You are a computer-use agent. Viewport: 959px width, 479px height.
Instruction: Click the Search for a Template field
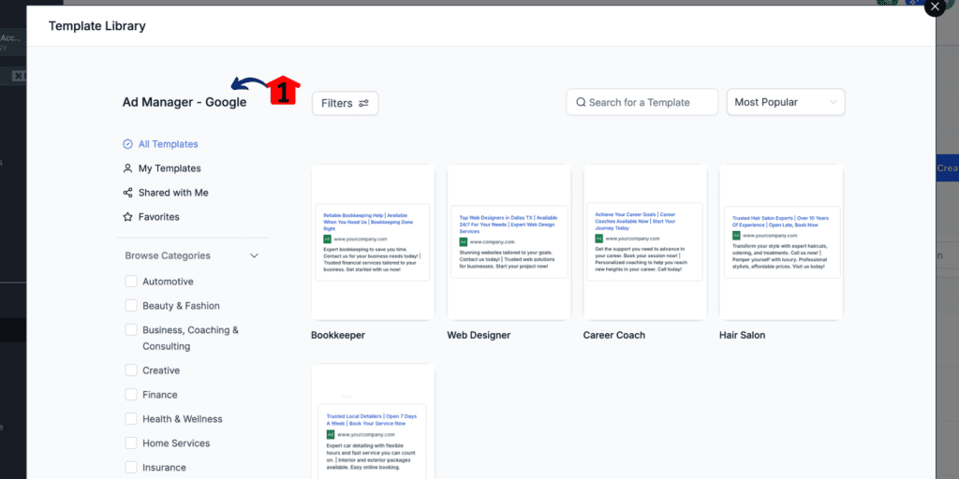point(642,102)
